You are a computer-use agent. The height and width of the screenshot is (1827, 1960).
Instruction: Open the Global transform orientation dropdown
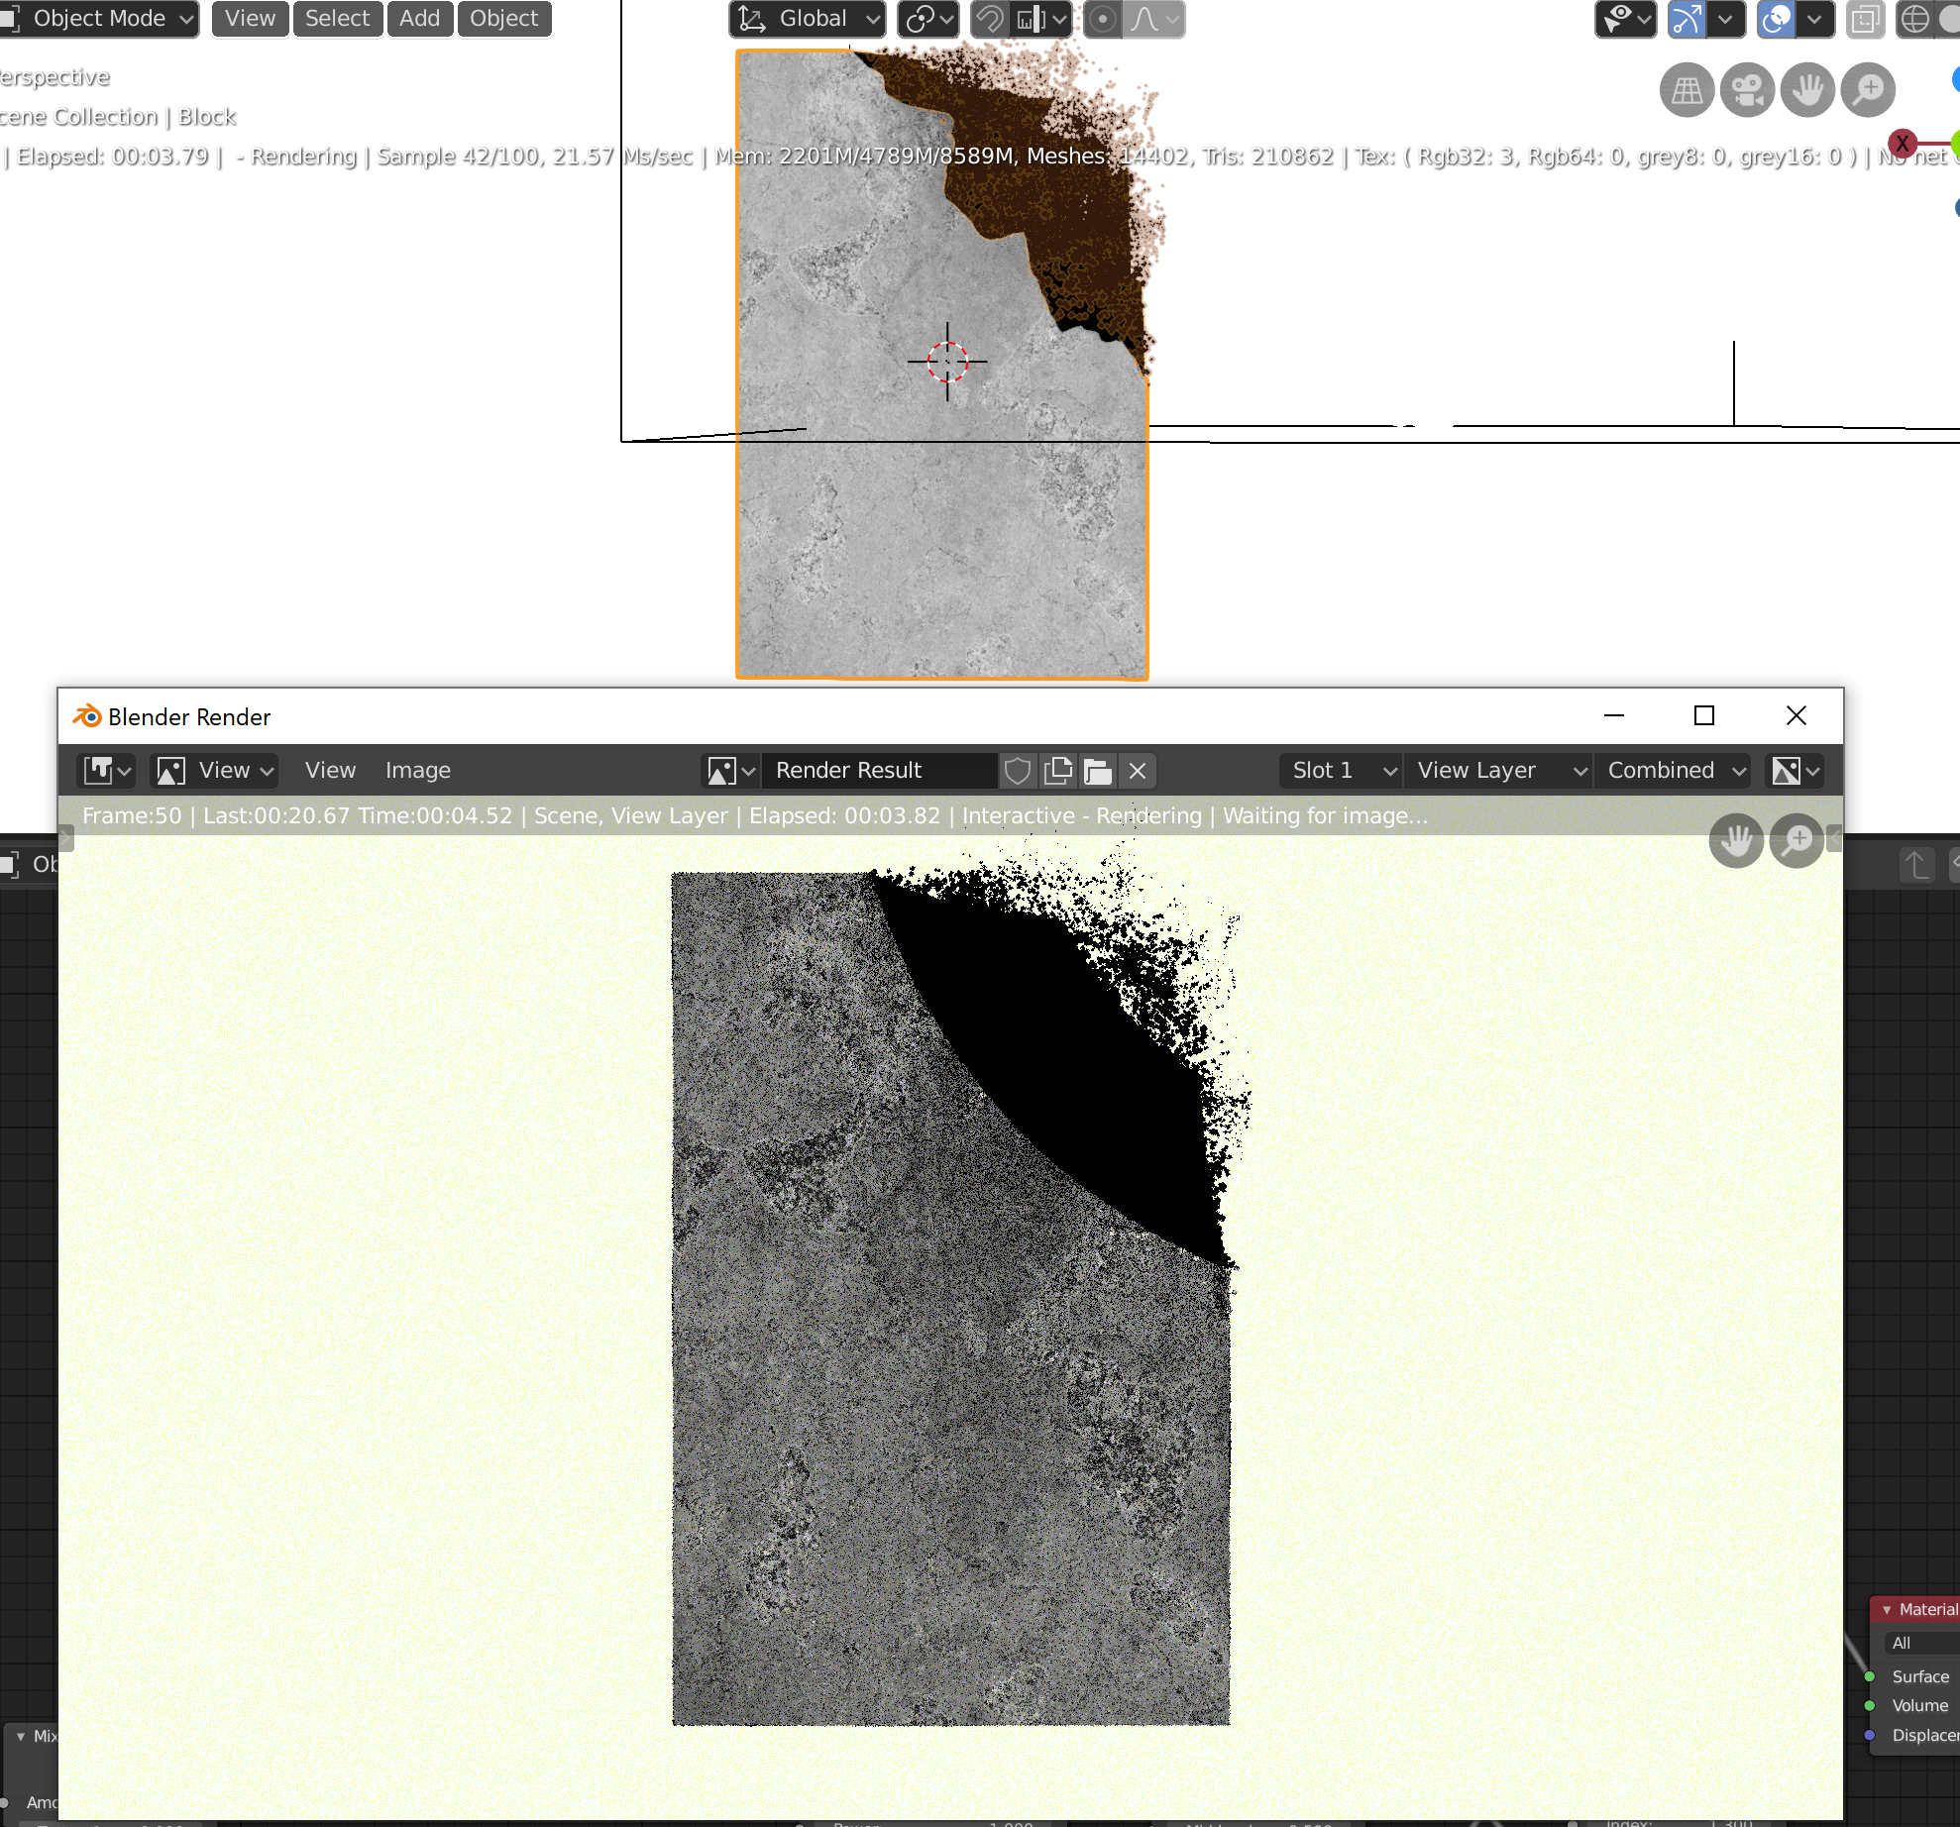808,19
